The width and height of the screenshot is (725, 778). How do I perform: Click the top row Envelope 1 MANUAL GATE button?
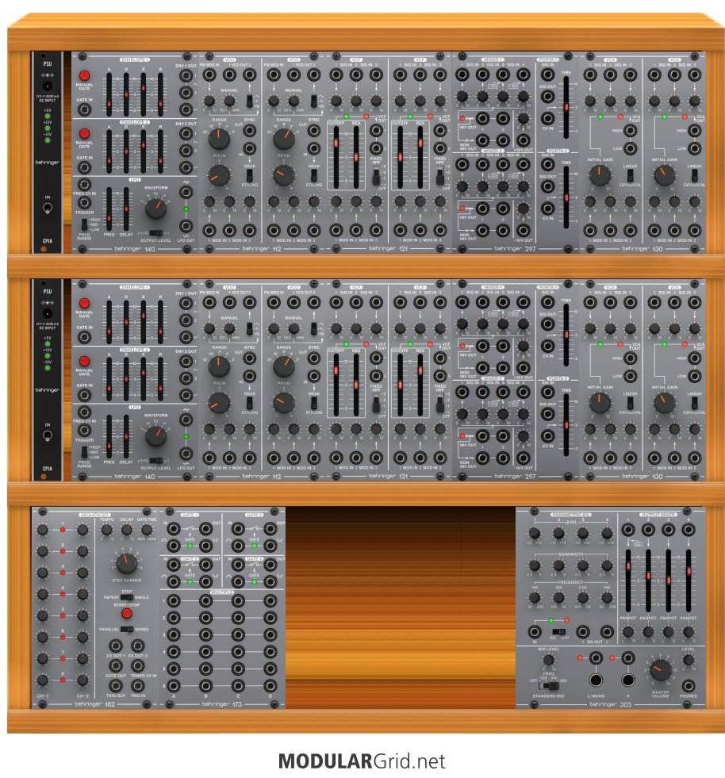[x=84, y=75]
